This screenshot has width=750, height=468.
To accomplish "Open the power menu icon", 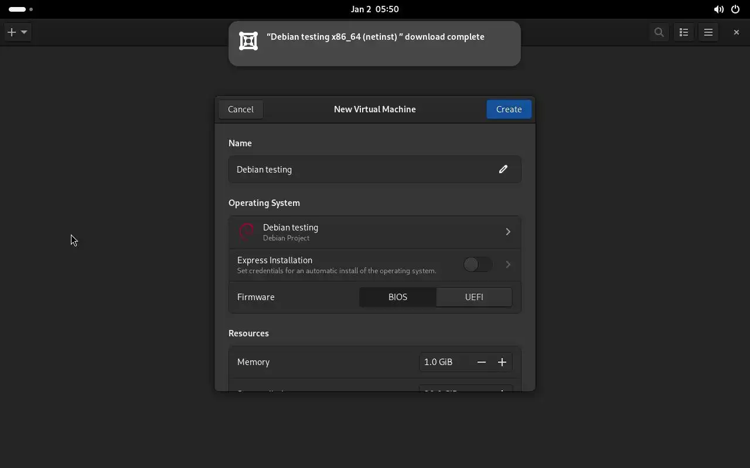I will (735, 9).
